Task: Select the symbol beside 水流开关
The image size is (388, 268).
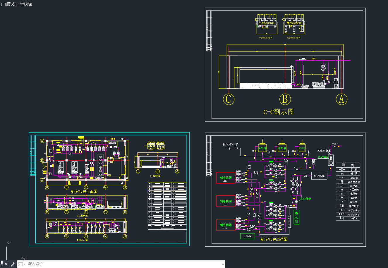Action: pos(342,190)
